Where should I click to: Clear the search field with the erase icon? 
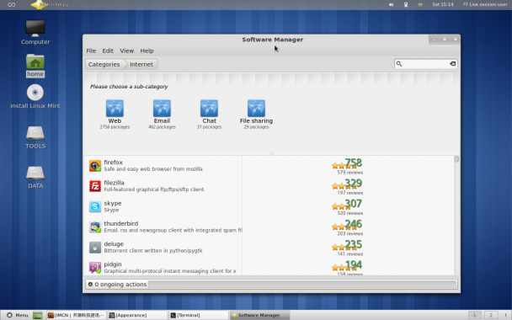452,64
